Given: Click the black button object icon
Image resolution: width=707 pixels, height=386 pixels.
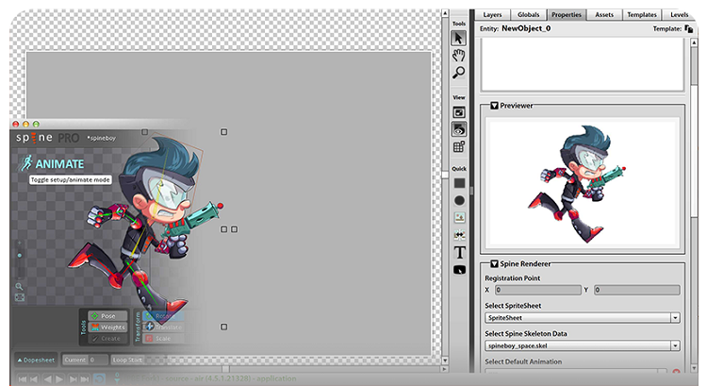Looking at the screenshot, I should 459,270.
